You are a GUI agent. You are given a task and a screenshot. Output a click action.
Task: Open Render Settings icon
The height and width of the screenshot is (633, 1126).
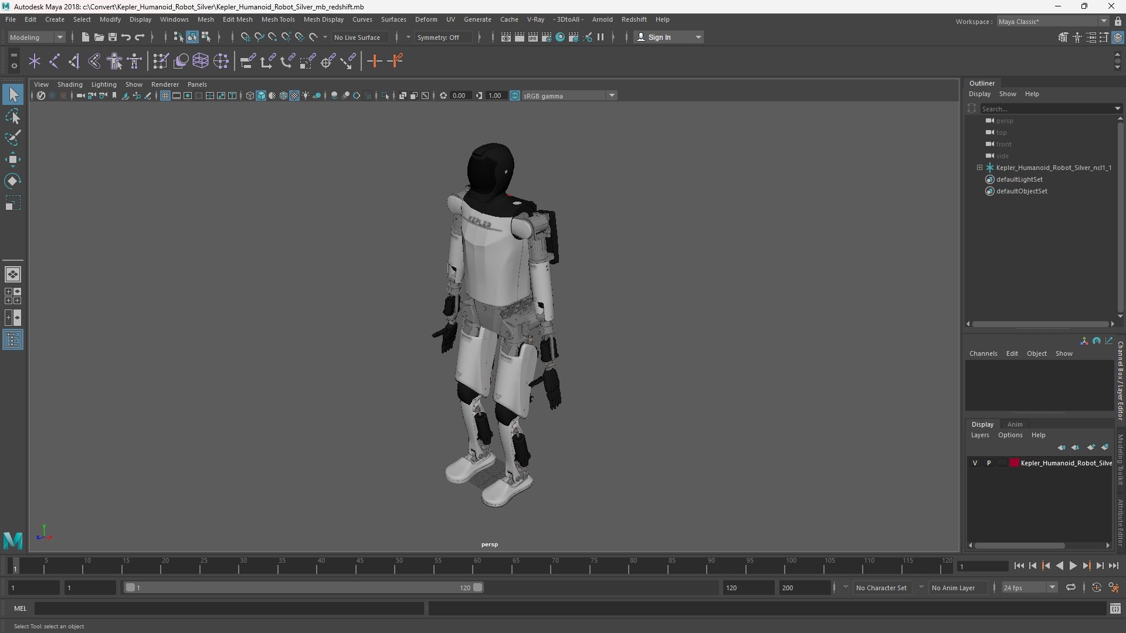(x=547, y=37)
